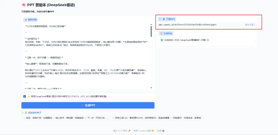Open the 设置 settings link
278x135 pixels.
[161, 131]
